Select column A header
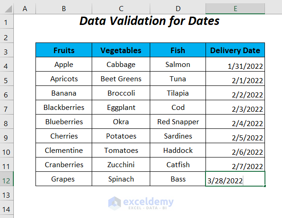Viewport: 282px width, 218px height. [24, 8]
